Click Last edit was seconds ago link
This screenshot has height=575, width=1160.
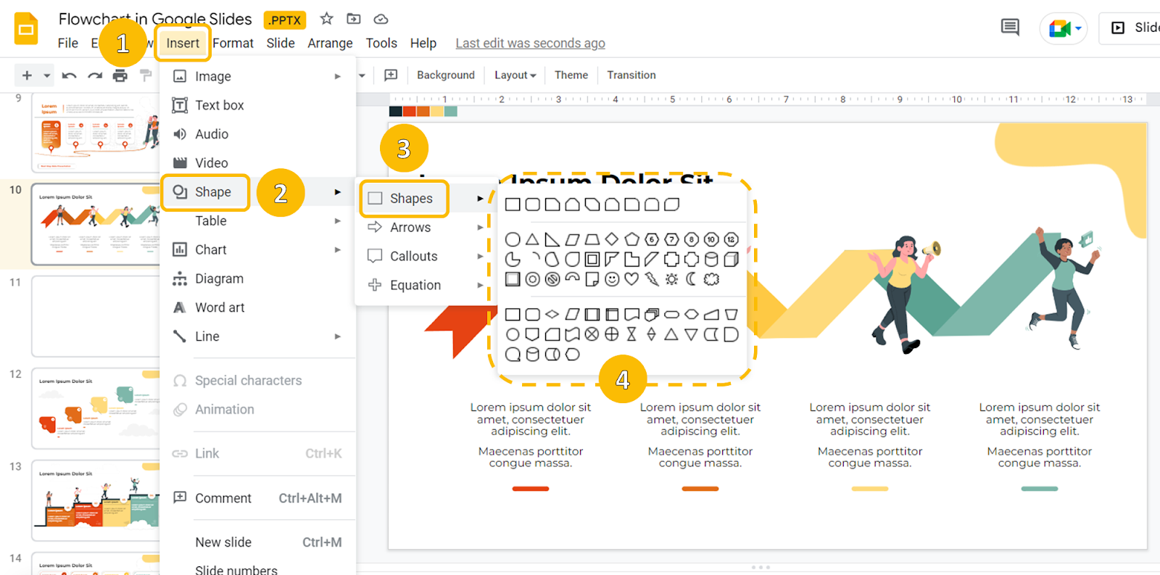click(530, 43)
